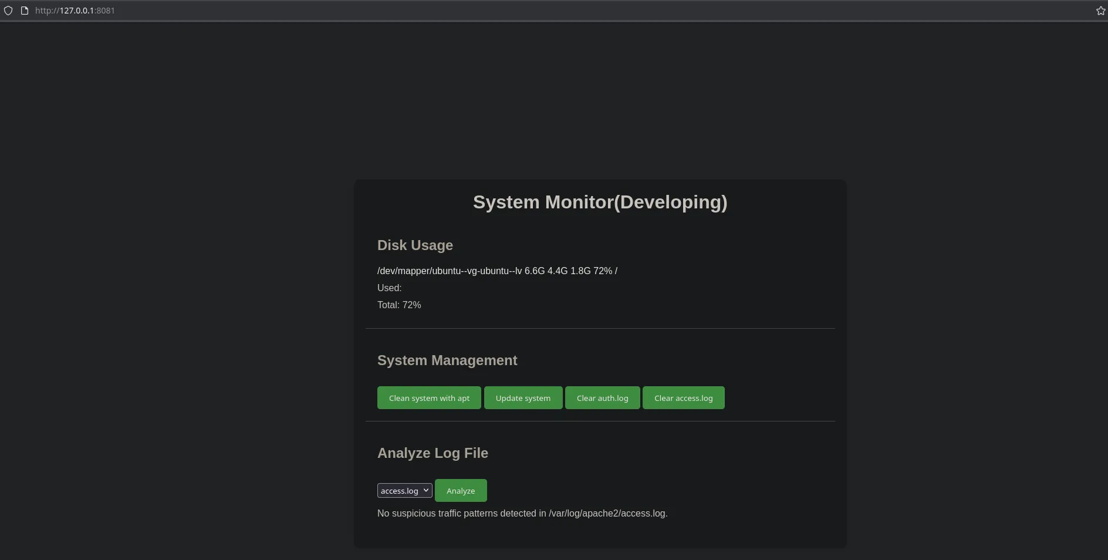
Task: Click the System Management heading
Action: (447, 360)
